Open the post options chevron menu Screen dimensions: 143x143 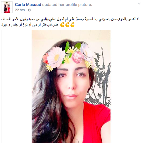click(x=139, y=4)
